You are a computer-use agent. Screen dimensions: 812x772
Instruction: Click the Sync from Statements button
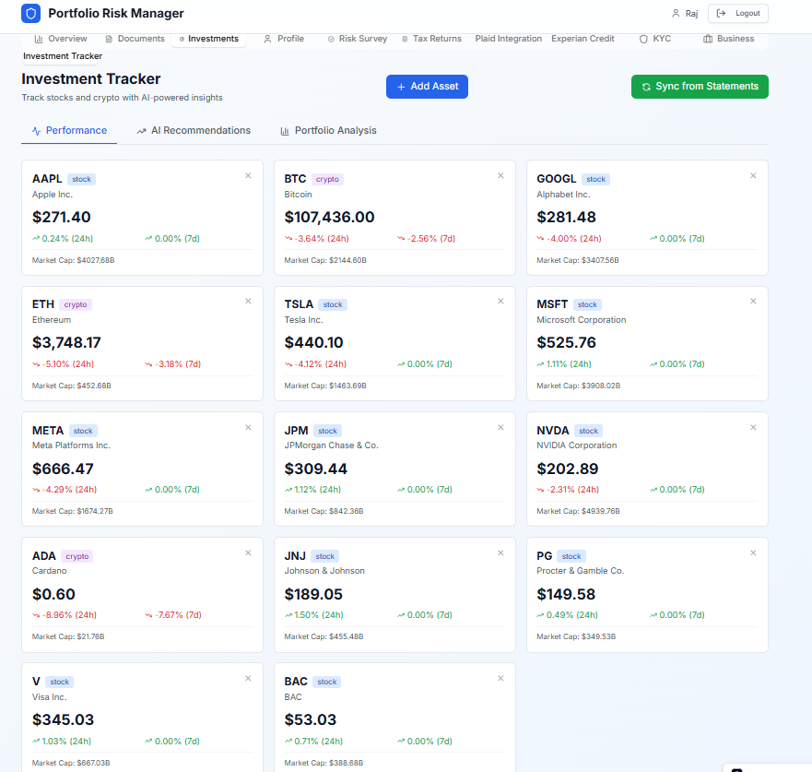(x=700, y=86)
